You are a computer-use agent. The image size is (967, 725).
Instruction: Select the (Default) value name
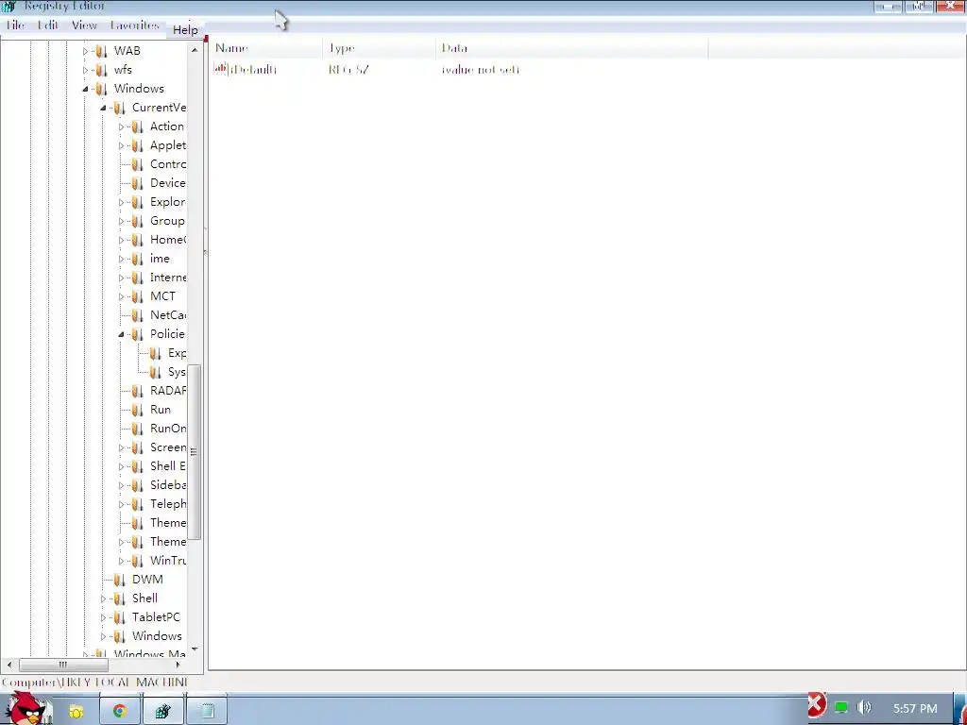tap(253, 70)
